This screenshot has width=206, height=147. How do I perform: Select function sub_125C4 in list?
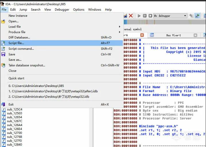coord(15,110)
